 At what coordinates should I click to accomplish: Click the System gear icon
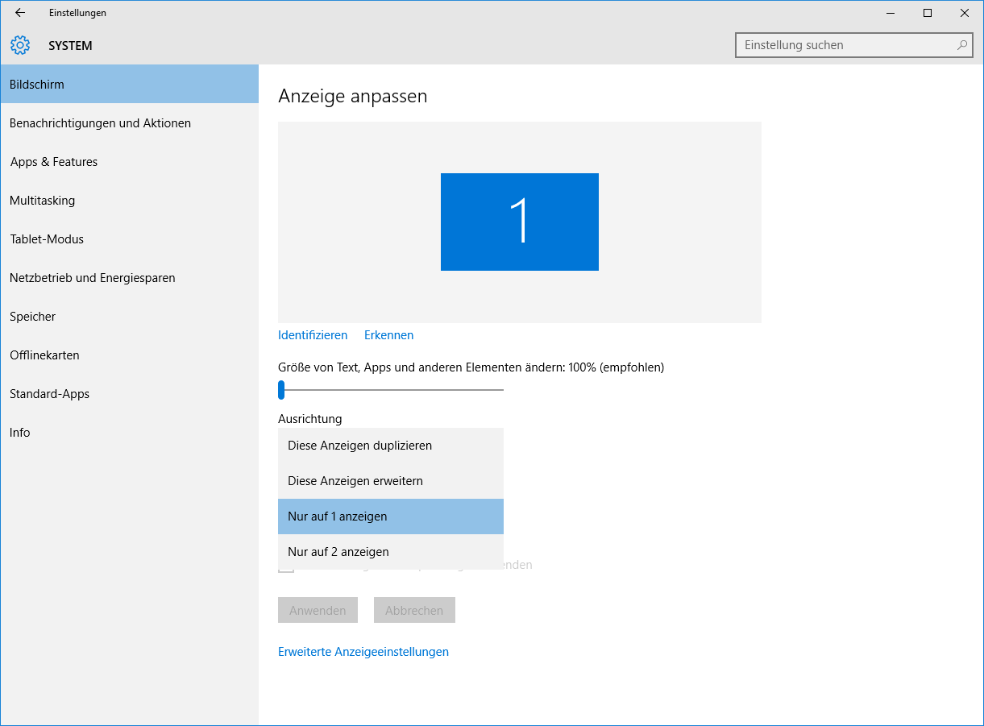tap(20, 45)
